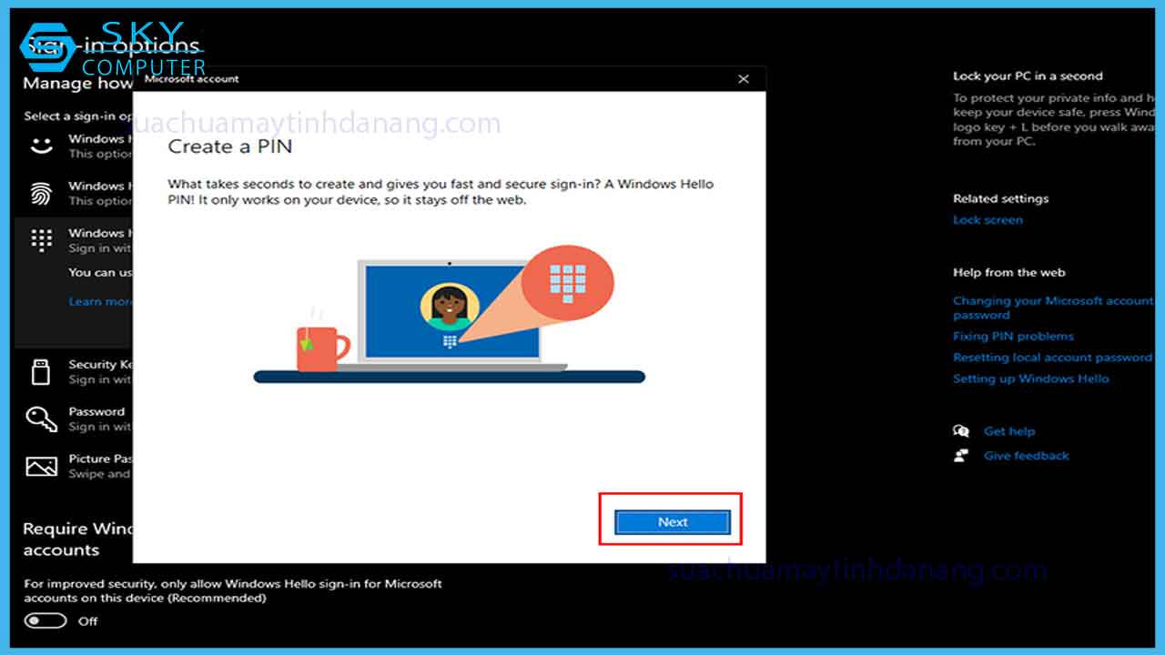Toggle the Windows Hello sign-in requirement switch
This screenshot has width=1165, height=655.
click(x=46, y=621)
